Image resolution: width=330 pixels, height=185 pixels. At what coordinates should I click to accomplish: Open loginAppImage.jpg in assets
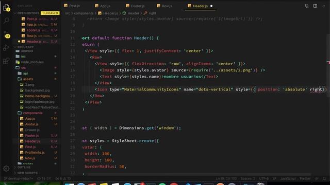pos(40,102)
